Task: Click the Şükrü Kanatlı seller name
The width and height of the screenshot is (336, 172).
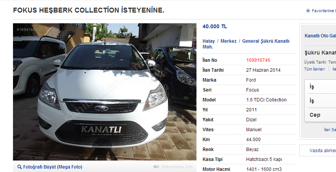Action: pyautogui.click(x=320, y=53)
